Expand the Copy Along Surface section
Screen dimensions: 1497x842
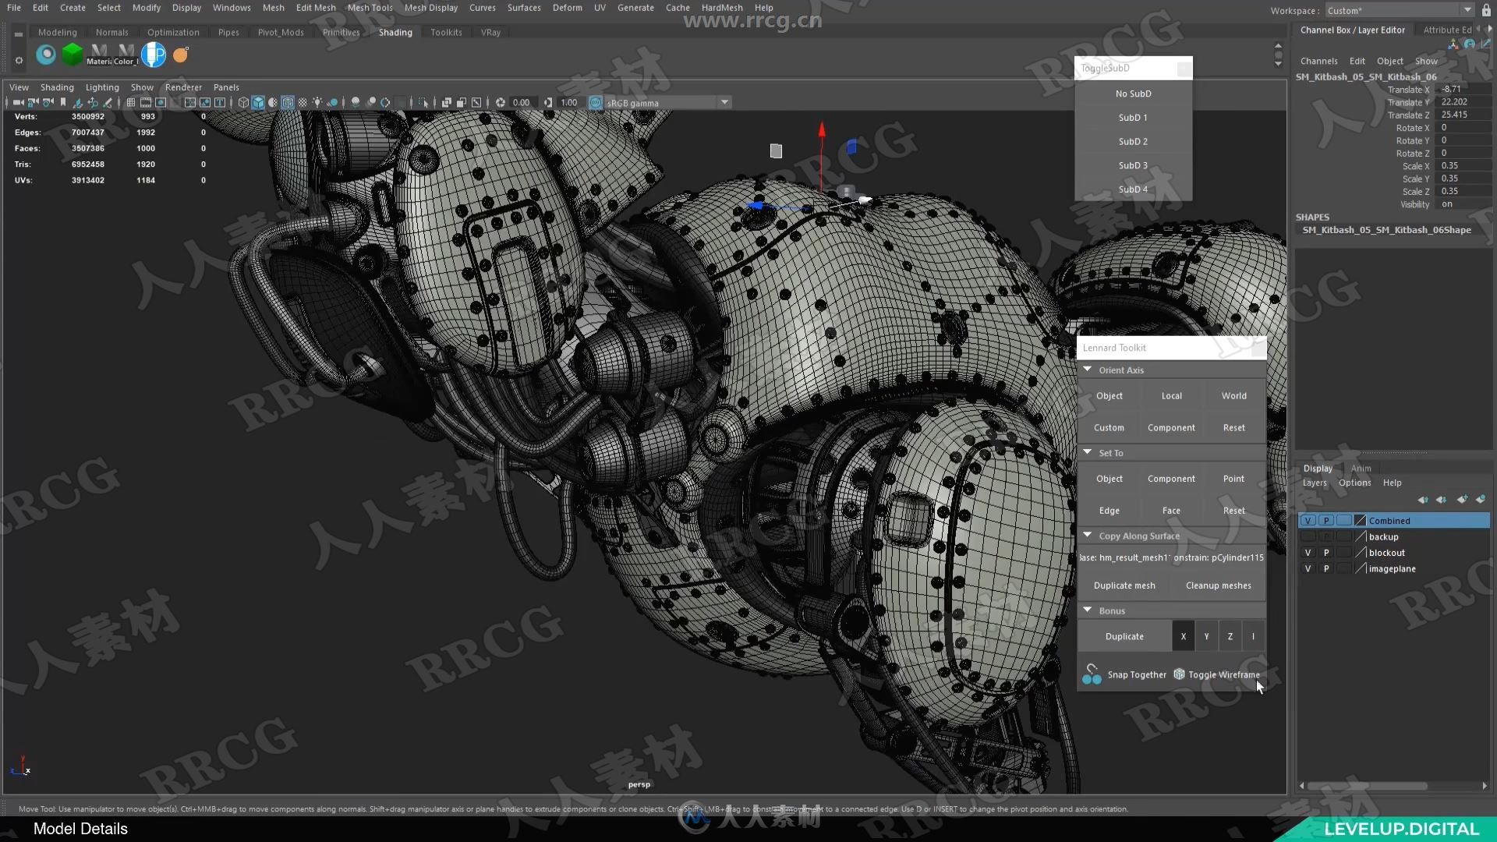[1087, 536]
